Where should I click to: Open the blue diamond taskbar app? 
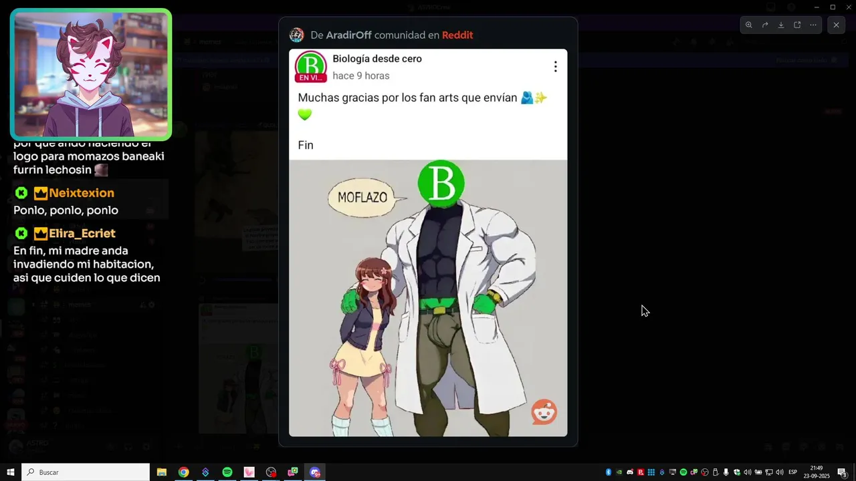pos(205,472)
